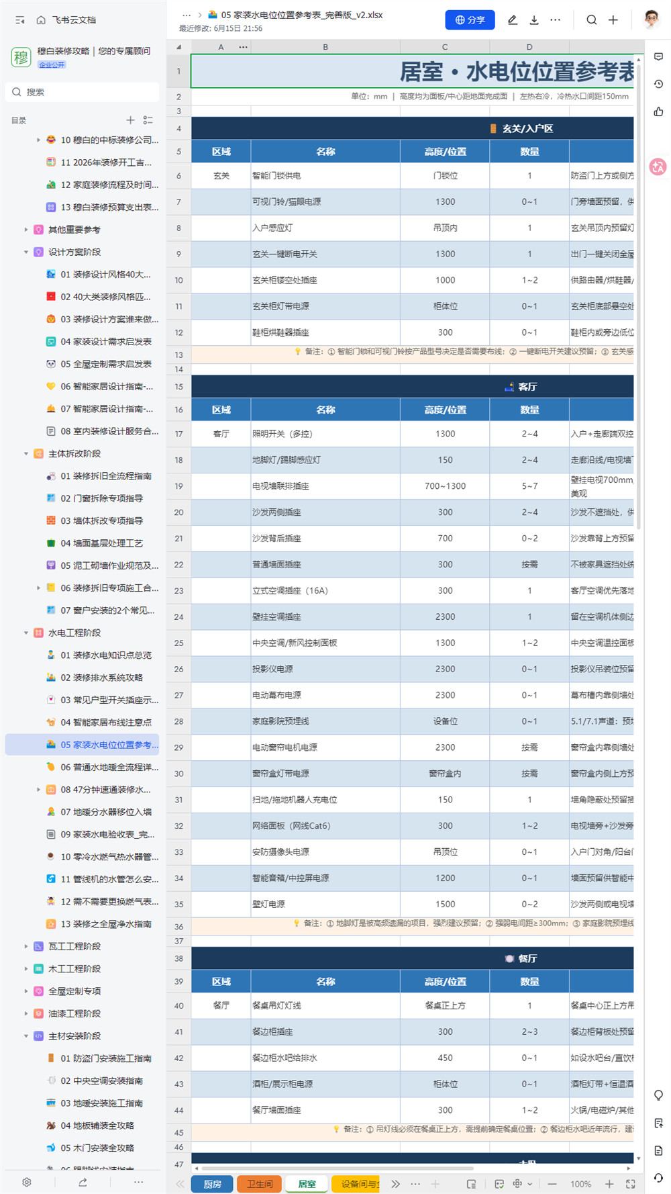Image resolution: width=671 pixels, height=1194 pixels.
Task: Click the sheet panel icon in bottom bar
Action: click(471, 1184)
